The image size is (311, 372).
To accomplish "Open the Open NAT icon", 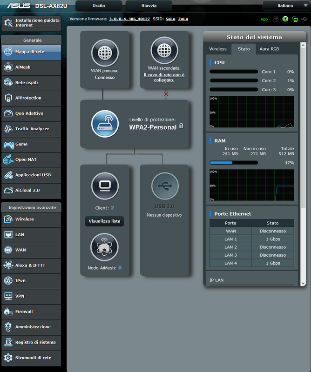I will (x=8, y=159).
